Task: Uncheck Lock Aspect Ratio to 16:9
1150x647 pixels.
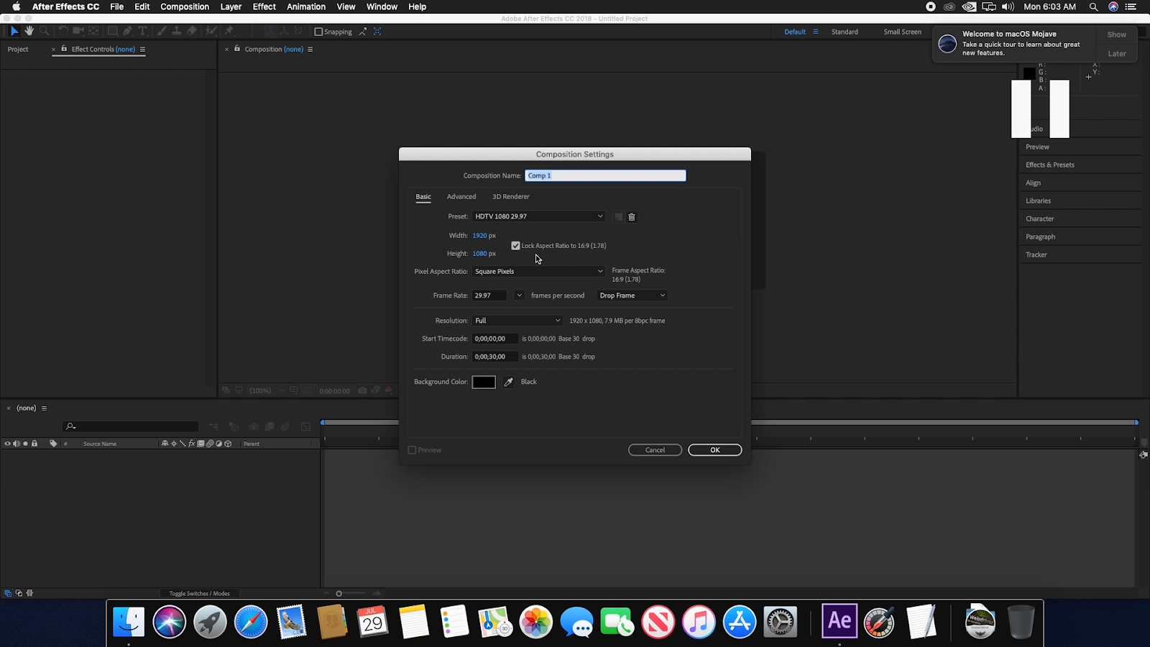Action: pos(515,246)
